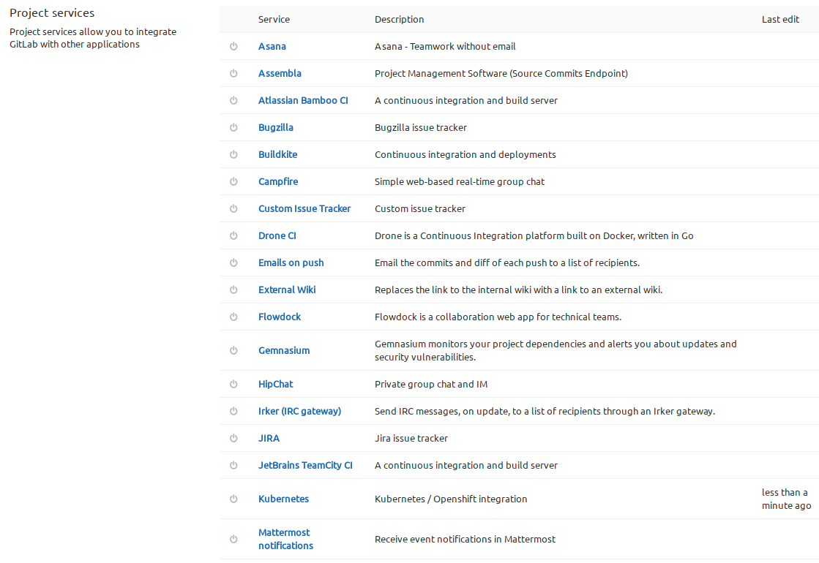The height and width of the screenshot is (563, 819).
Task: Toggle the power icon for HipChat
Action: pos(233,384)
